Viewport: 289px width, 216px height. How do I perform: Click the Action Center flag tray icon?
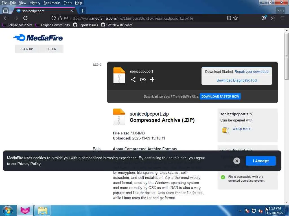[247, 211]
